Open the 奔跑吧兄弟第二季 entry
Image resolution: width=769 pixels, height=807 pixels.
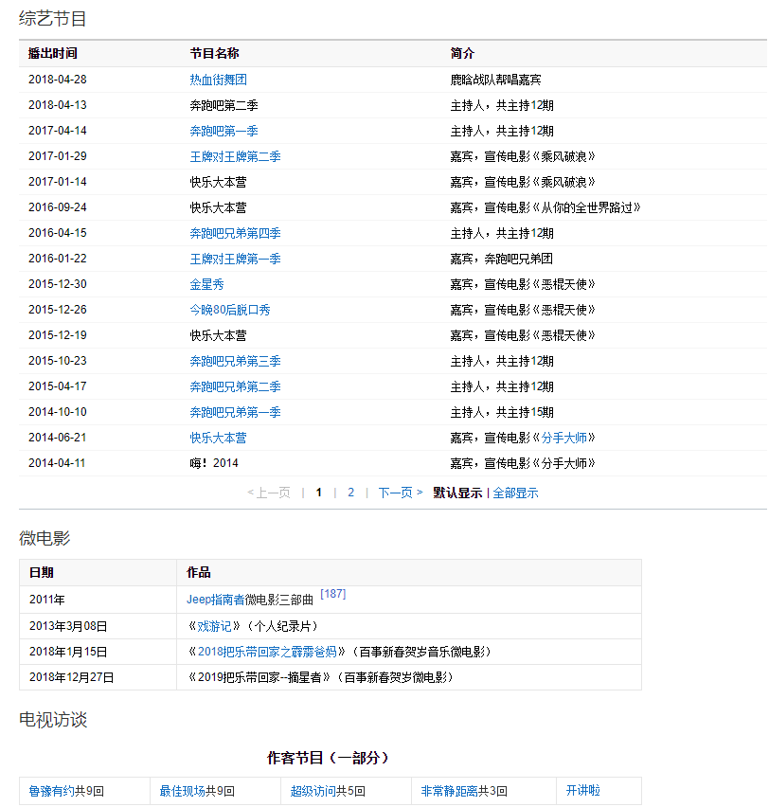tap(235, 386)
